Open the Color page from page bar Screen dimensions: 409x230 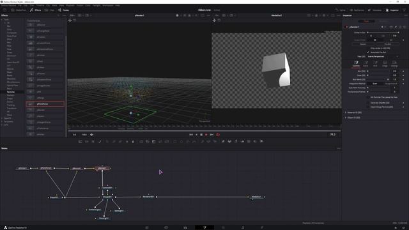pos(223,227)
